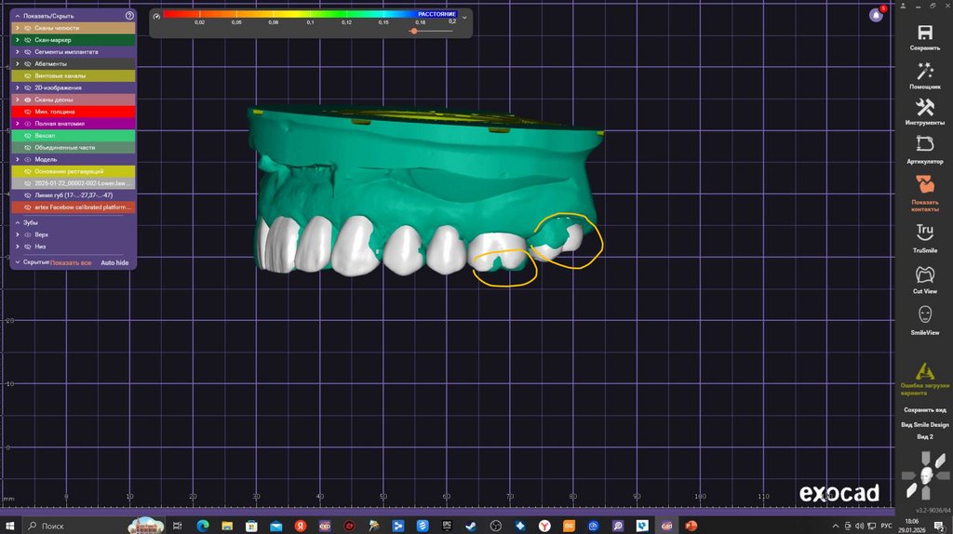This screenshot has width=953, height=534.
Task: Expand the Скрытые section
Action: tap(17, 262)
